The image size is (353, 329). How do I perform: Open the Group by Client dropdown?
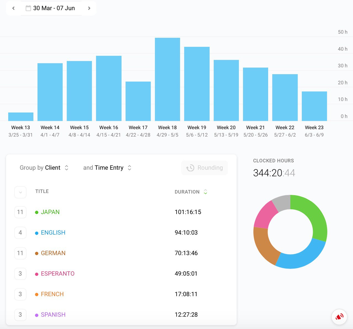coord(44,168)
